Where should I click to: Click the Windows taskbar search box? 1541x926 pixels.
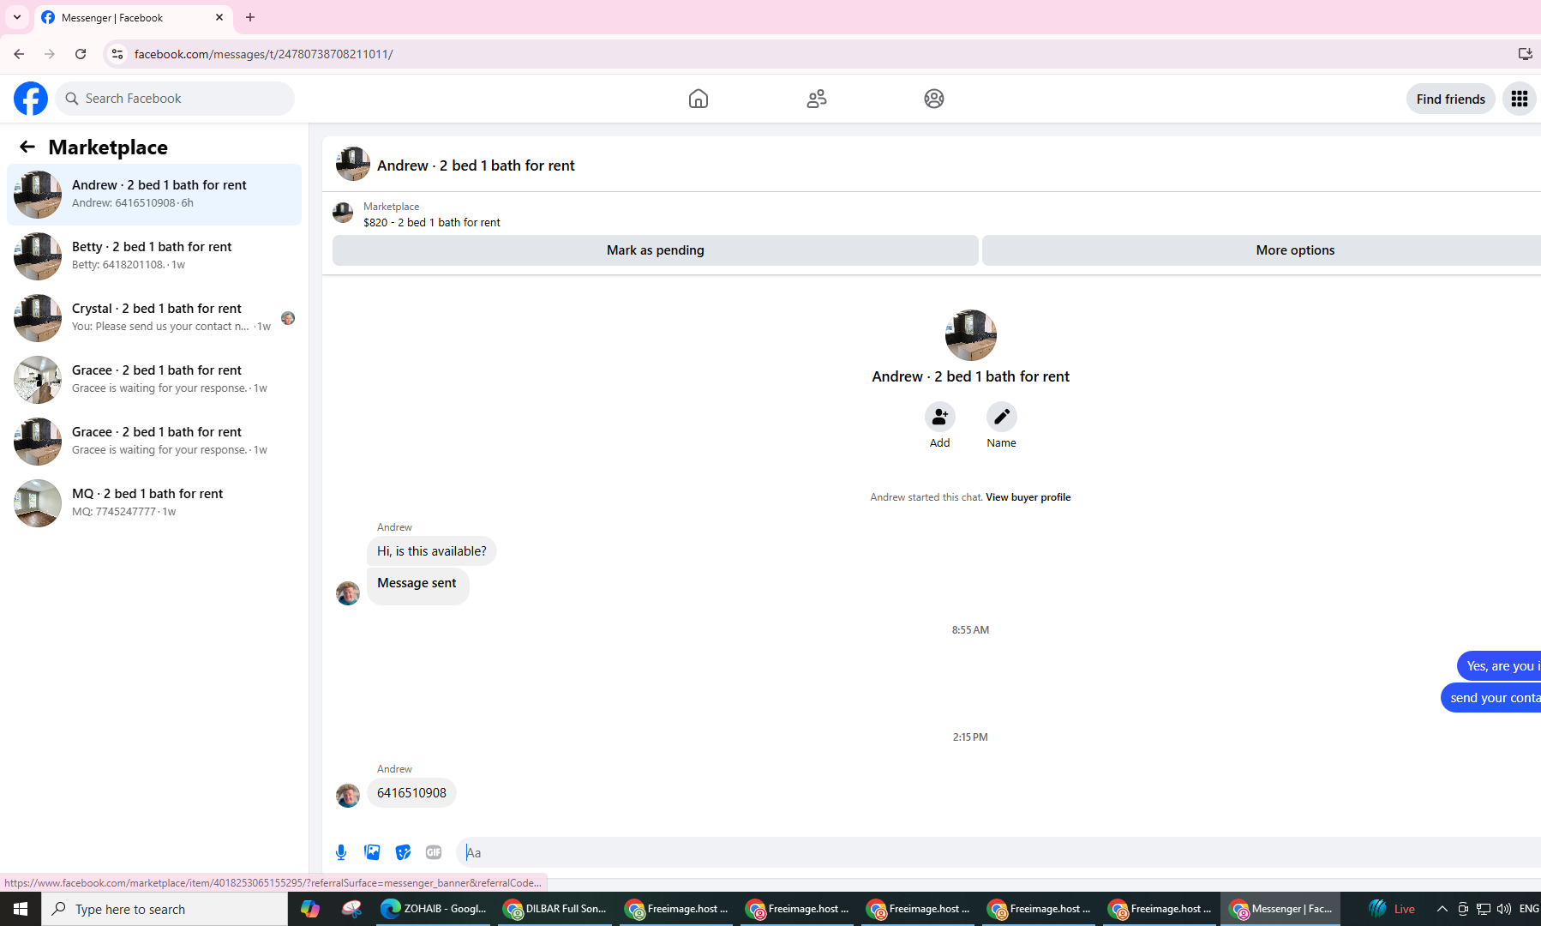pos(165,909)
